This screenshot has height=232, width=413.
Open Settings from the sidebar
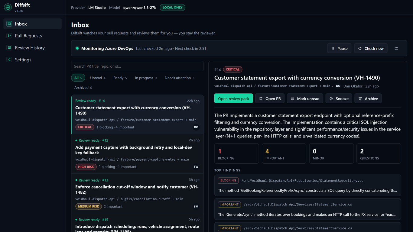click(x=33, y=60)
